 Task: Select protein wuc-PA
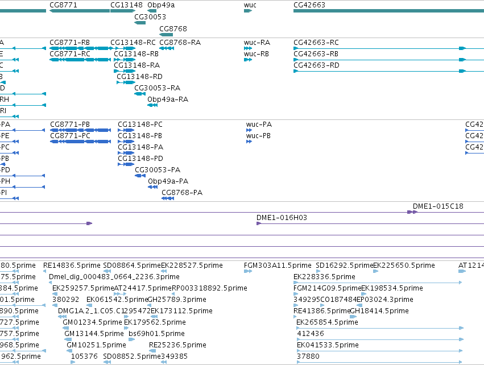(259, 125)
